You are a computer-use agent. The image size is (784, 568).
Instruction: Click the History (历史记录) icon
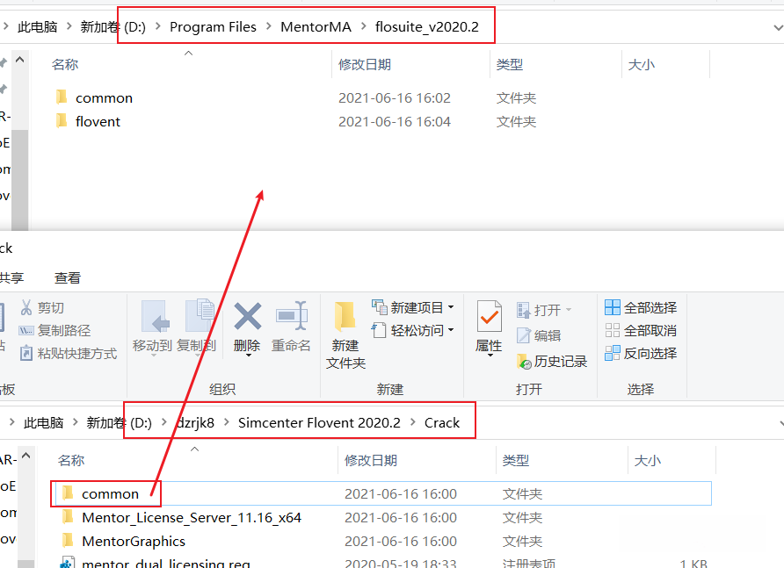524,361
